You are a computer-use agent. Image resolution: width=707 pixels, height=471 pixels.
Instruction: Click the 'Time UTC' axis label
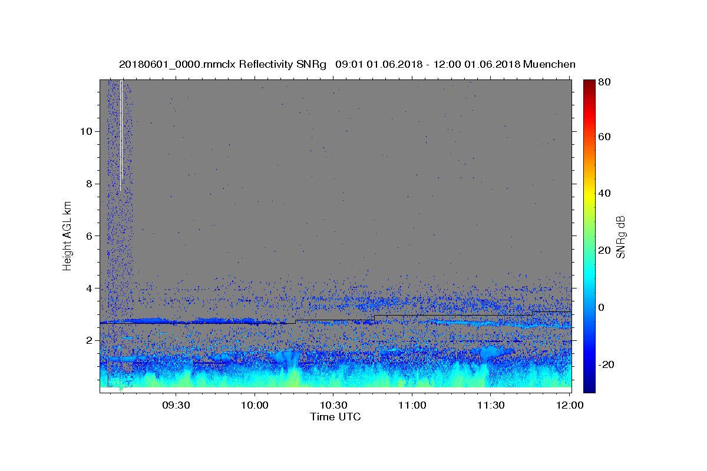(335, 417)
